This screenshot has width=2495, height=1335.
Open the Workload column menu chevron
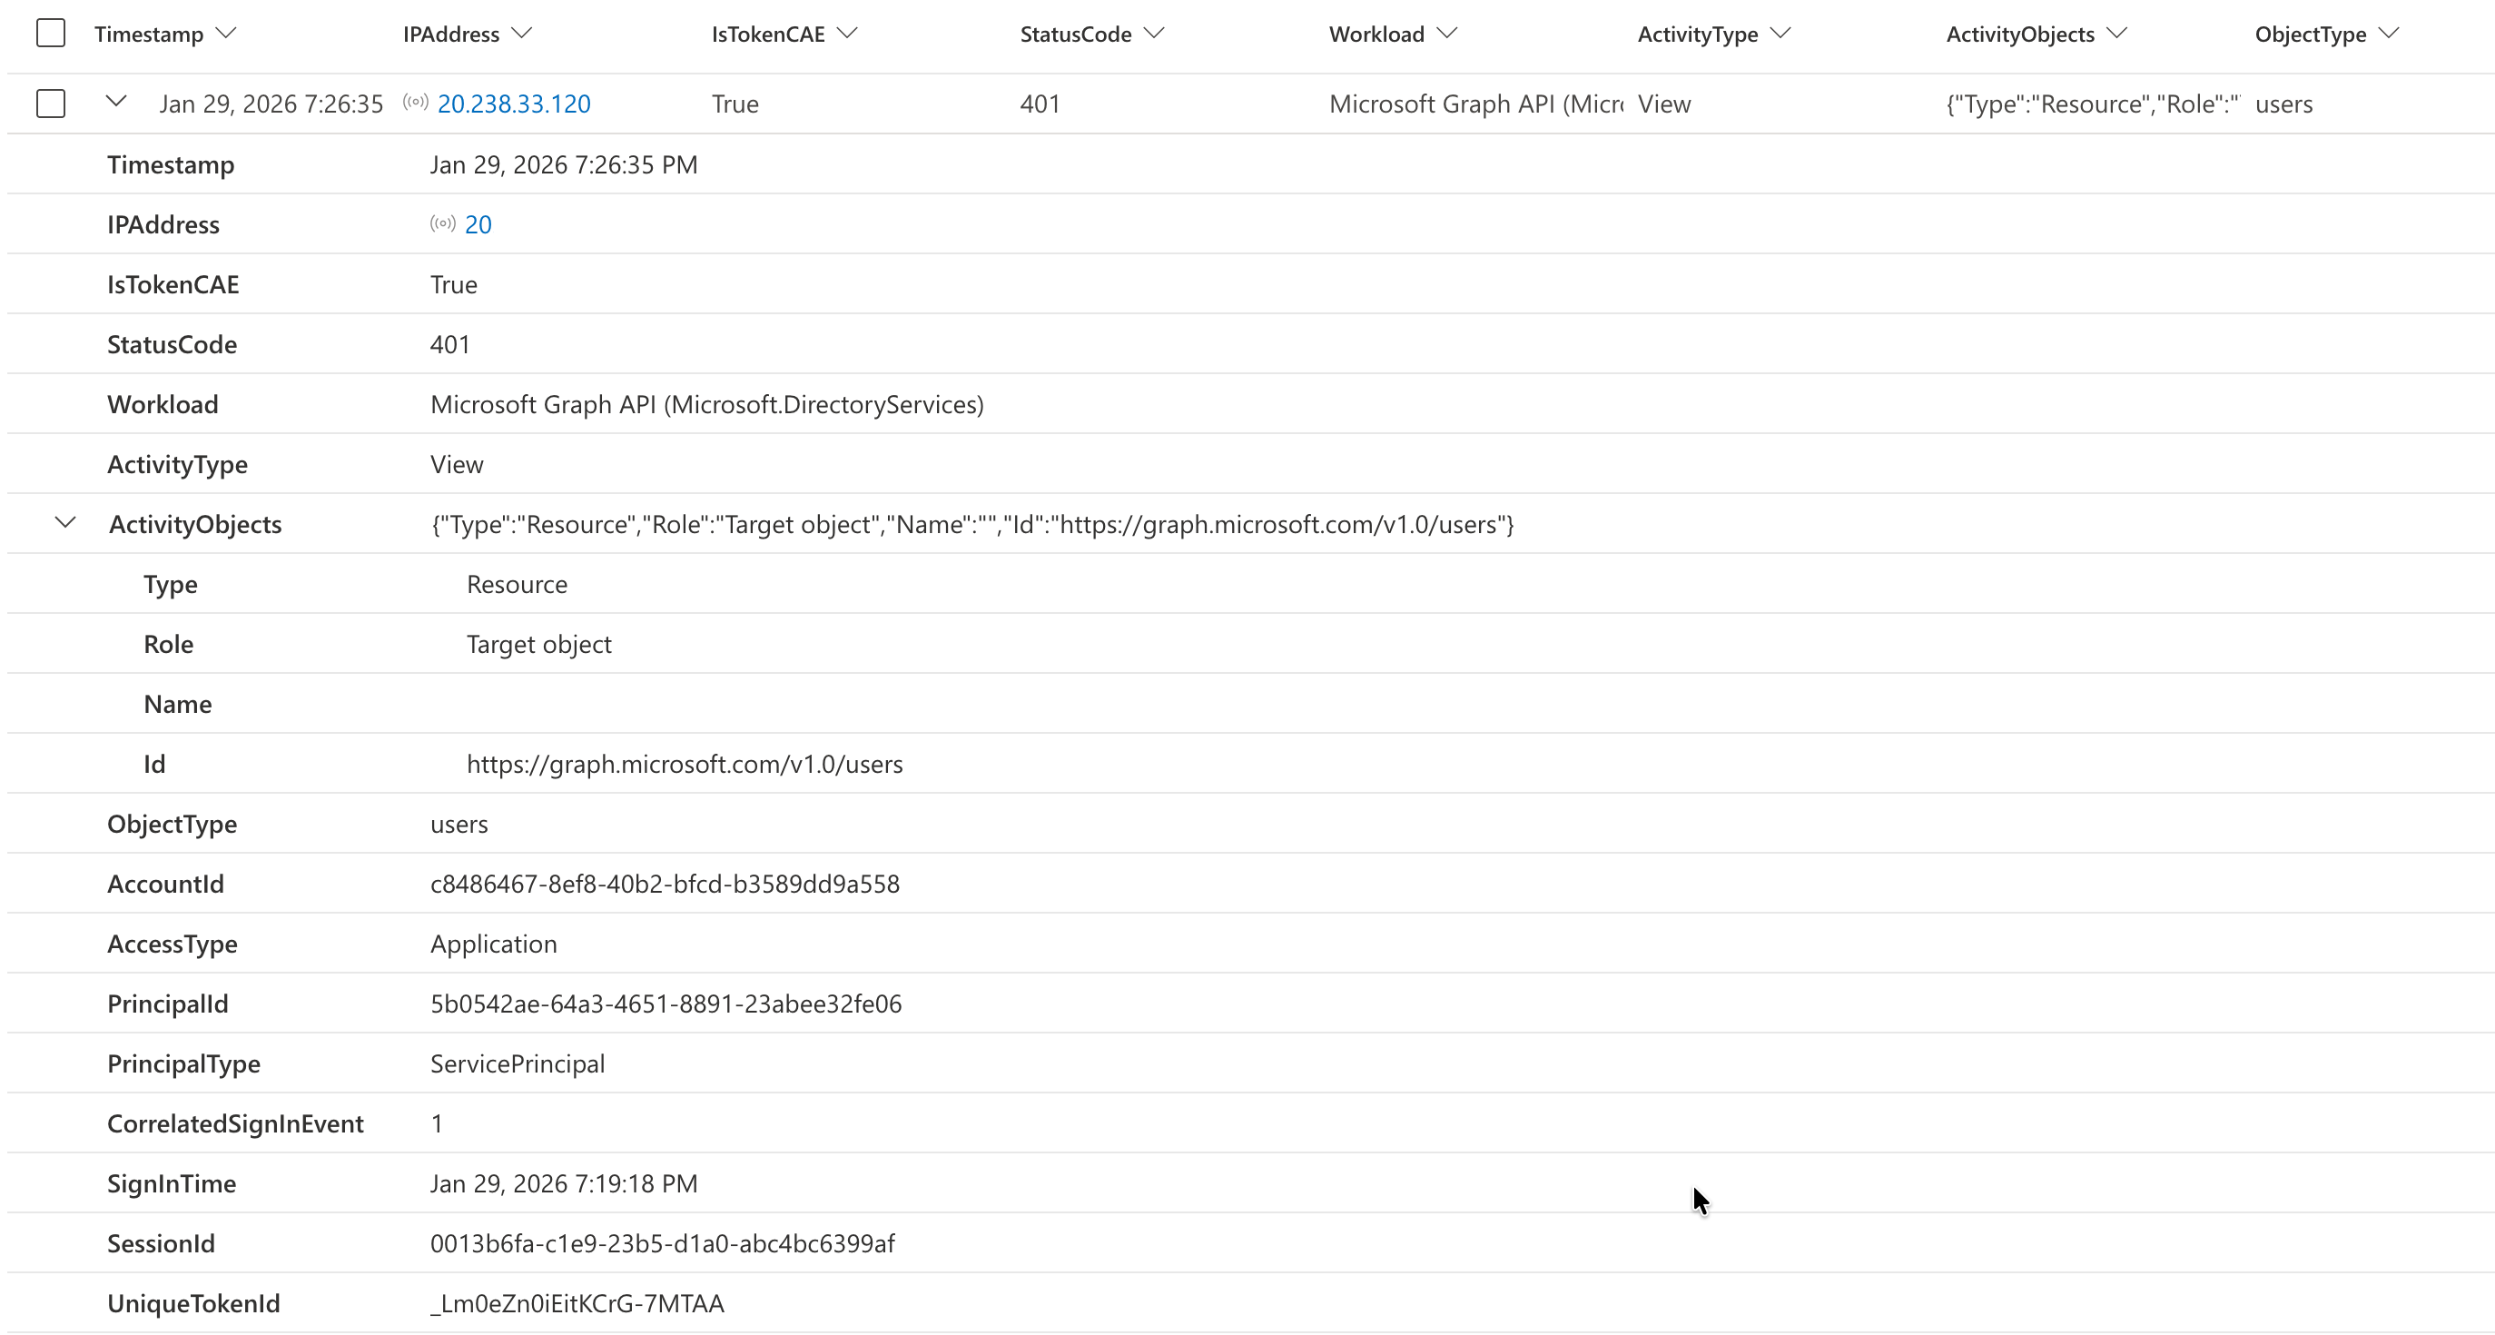1447,34
